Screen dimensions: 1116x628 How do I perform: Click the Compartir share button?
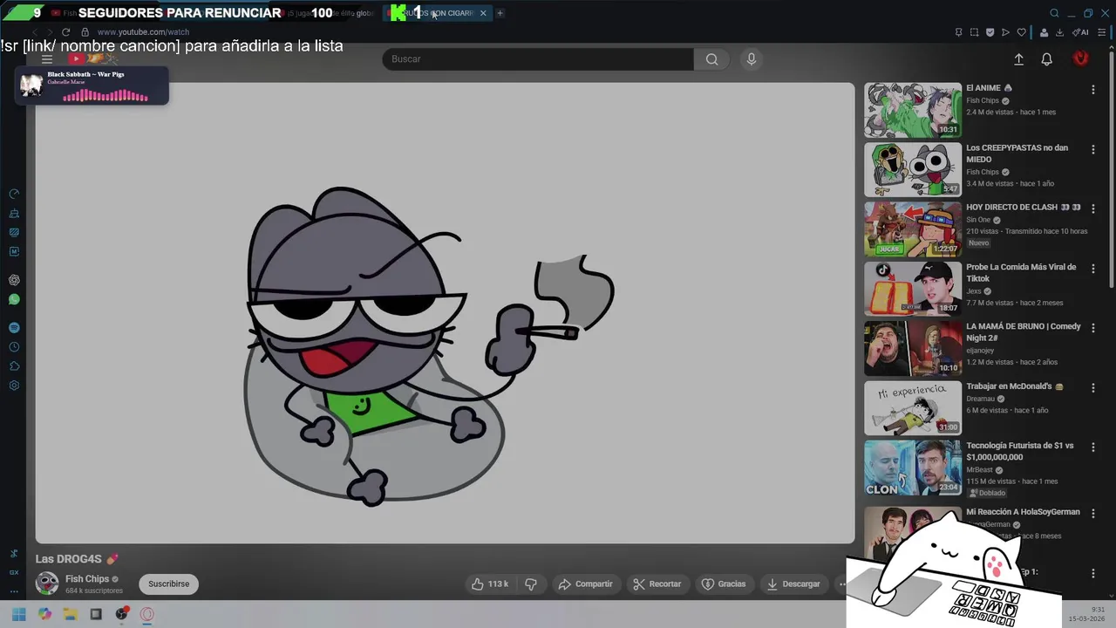click(x=585, y=584)
